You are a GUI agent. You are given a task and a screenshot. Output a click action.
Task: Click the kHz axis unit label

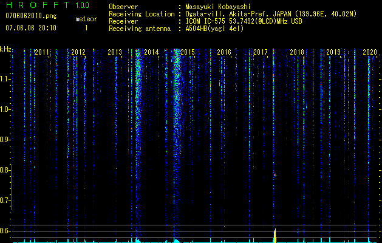coord(5,49)
